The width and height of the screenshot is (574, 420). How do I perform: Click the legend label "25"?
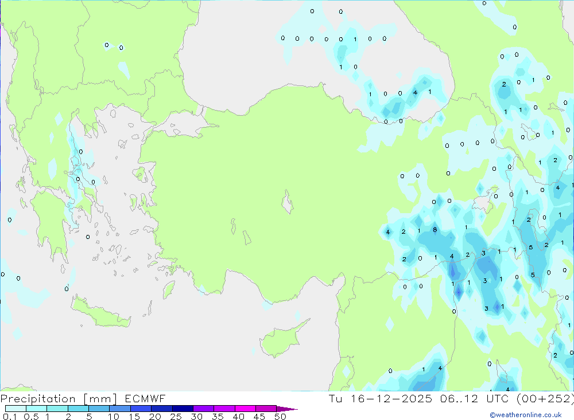pyautogui.click(x=176, y=417)
